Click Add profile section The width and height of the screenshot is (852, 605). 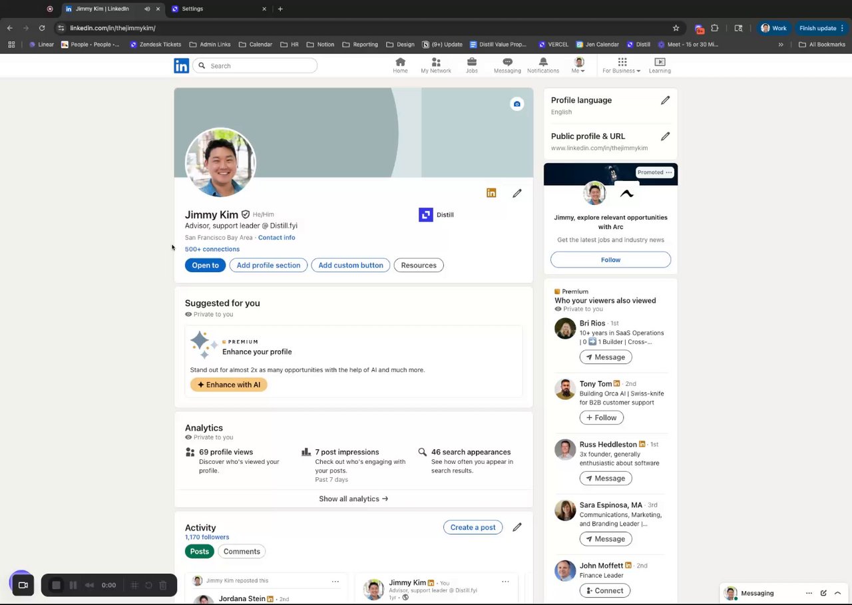click(268, 265)
